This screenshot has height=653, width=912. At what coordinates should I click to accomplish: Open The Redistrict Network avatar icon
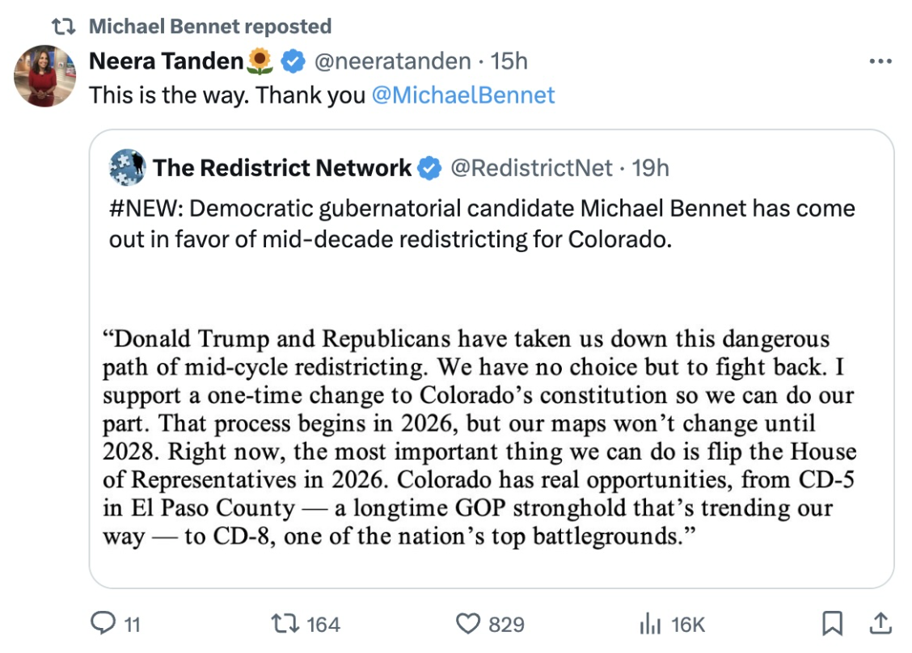(x=127, y=167)
